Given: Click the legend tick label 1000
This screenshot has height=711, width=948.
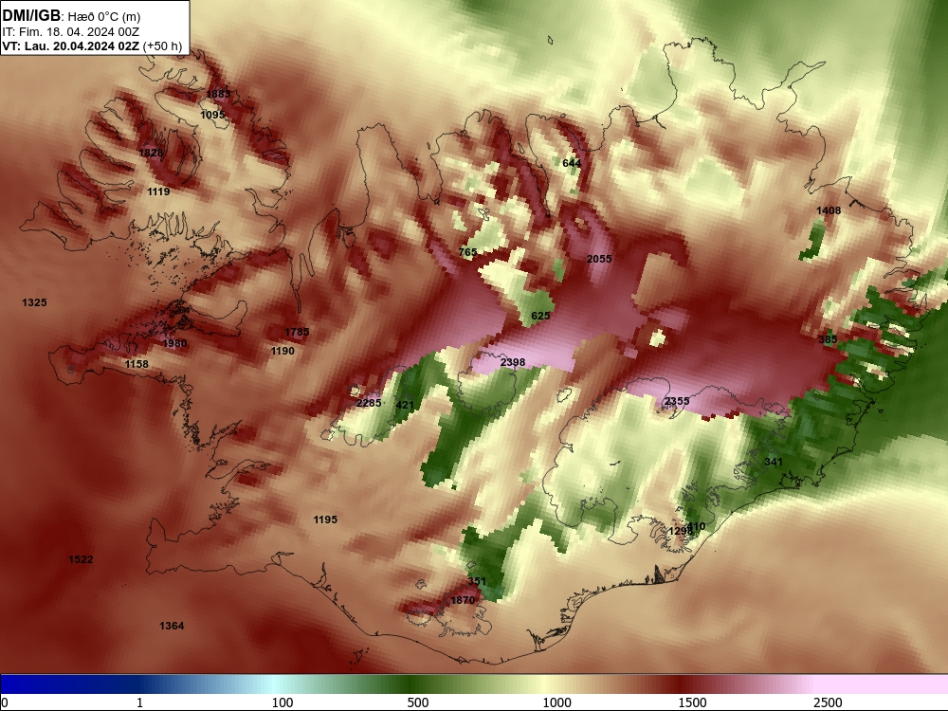Looking at the screenshot, I should (556, 702).
